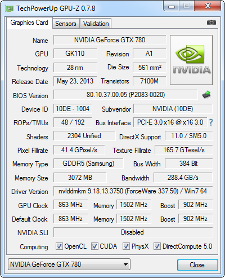Screen dimensions: 225x278
Task: Click the Name field NVIDIA GeForce GTX 780
Action: pos(110,40)
